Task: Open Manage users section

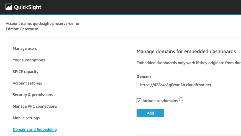Action: 25,48
